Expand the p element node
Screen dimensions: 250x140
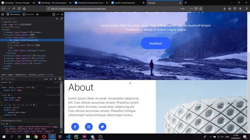(x=8, y=43)
